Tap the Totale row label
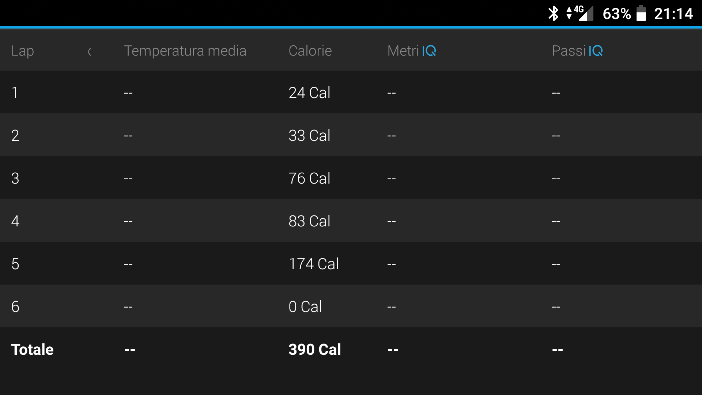This screenshot has height=395, width=702. pyautogui.click(x=32, y=349)
